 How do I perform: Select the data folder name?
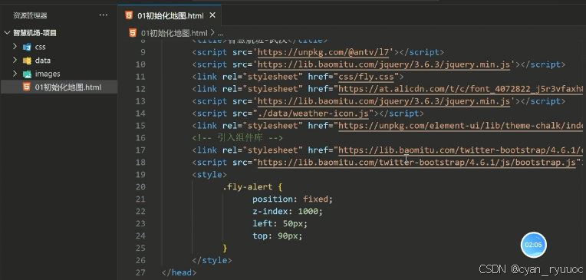pos(43,61)
